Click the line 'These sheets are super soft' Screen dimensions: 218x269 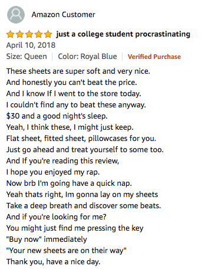pyautogui.click(x=78, y=71)
